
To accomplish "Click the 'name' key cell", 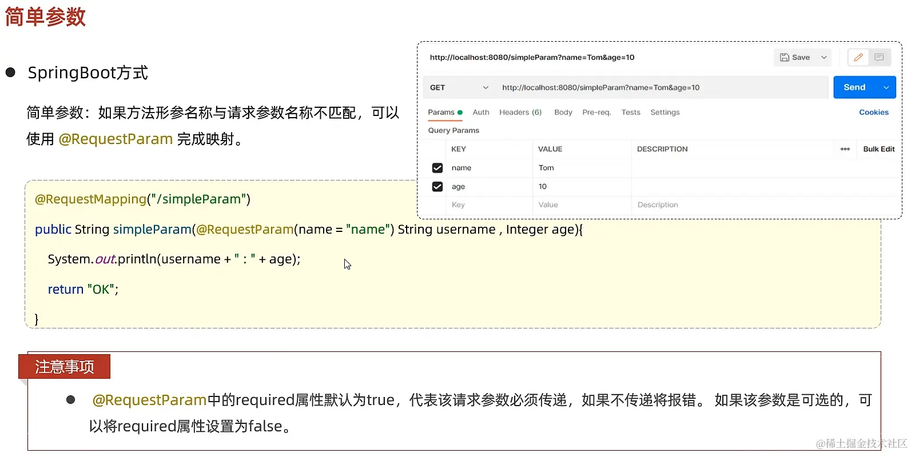I will pyautogui.click(x=489, y=168).
